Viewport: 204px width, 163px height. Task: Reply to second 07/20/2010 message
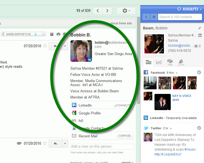click(55, 144)
